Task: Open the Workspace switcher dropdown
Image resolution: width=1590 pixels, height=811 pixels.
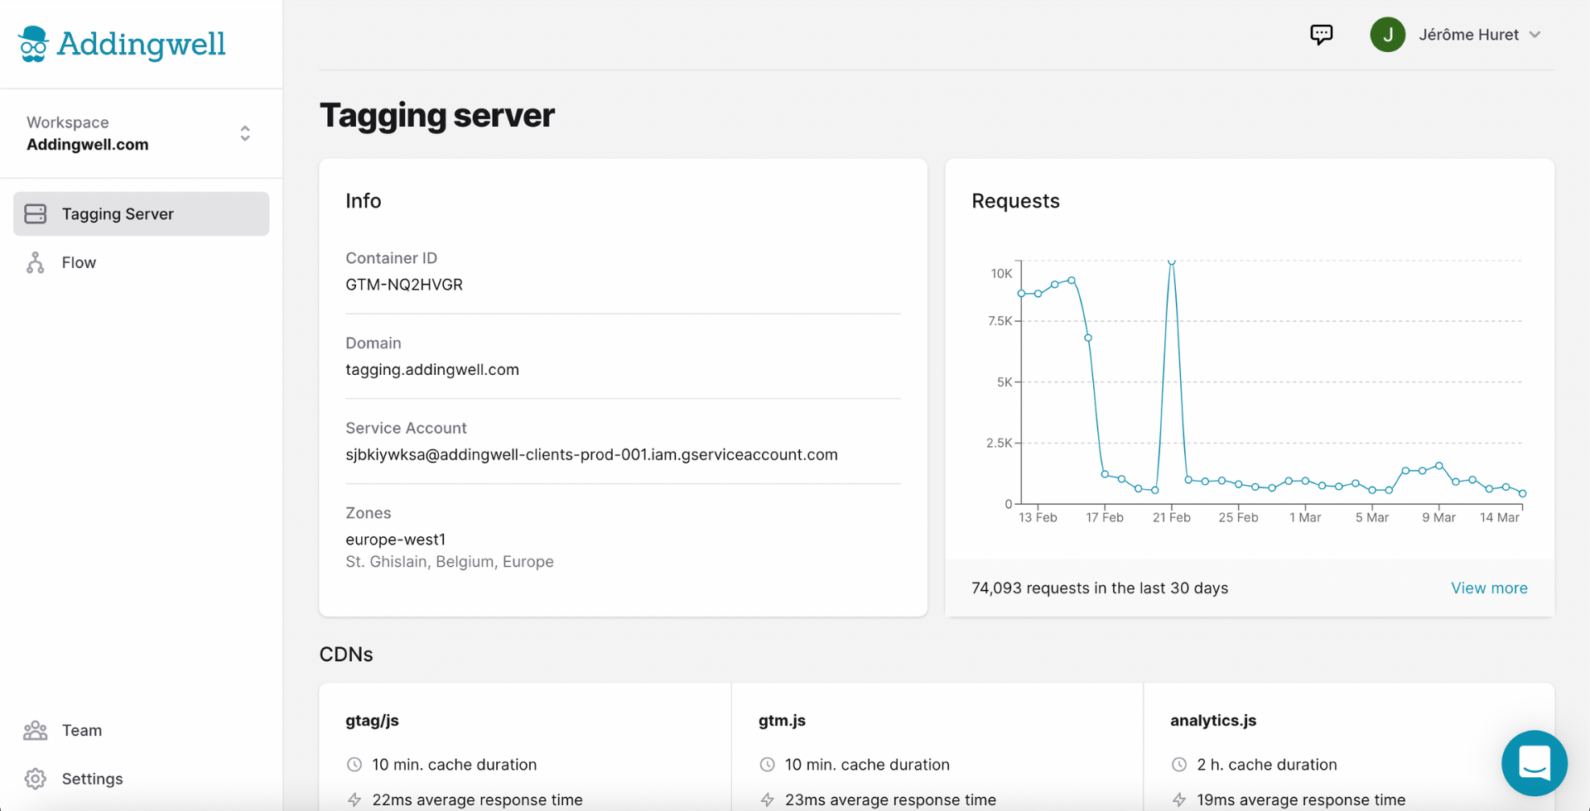Action: [x=141, y=133]
